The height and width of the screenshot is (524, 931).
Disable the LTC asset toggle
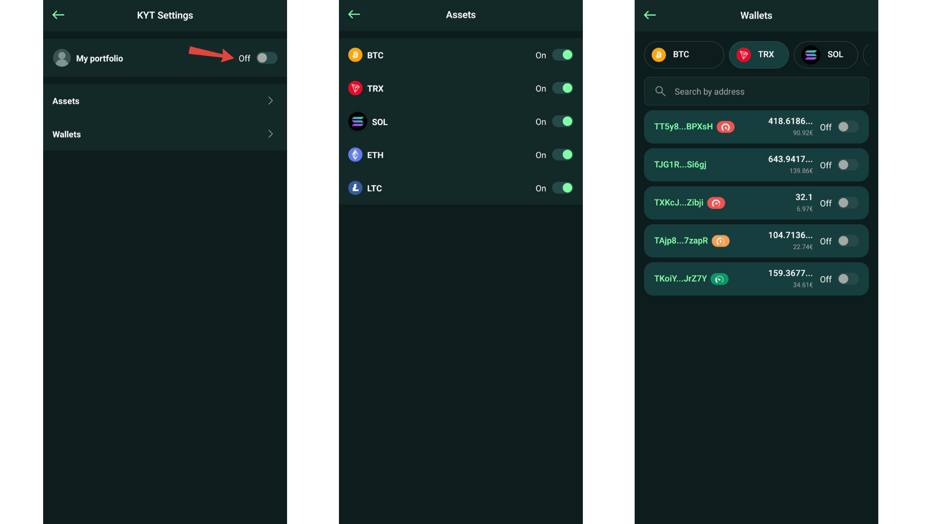coord(562,188)
